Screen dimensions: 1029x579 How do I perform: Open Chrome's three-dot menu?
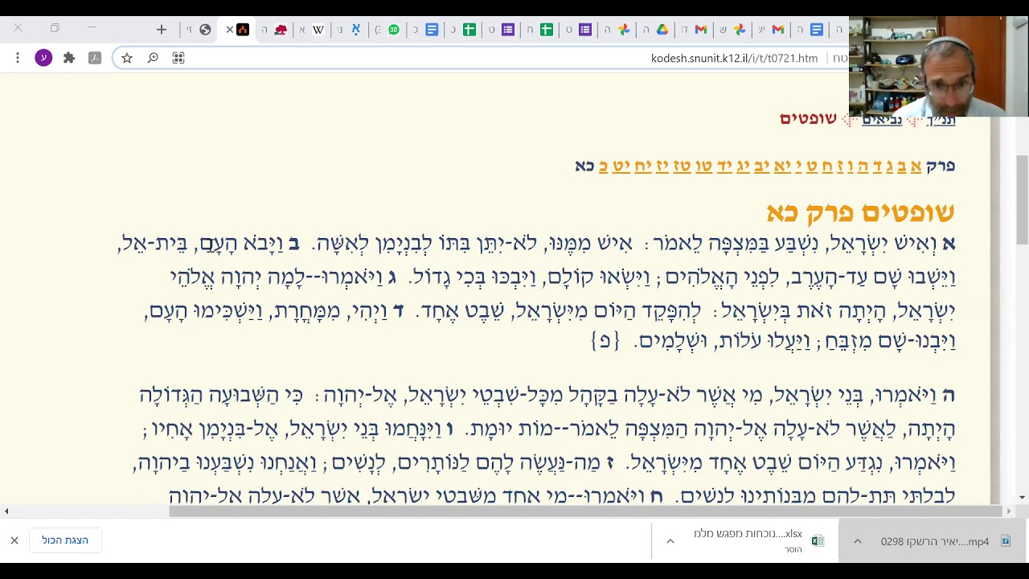(18, 58)
